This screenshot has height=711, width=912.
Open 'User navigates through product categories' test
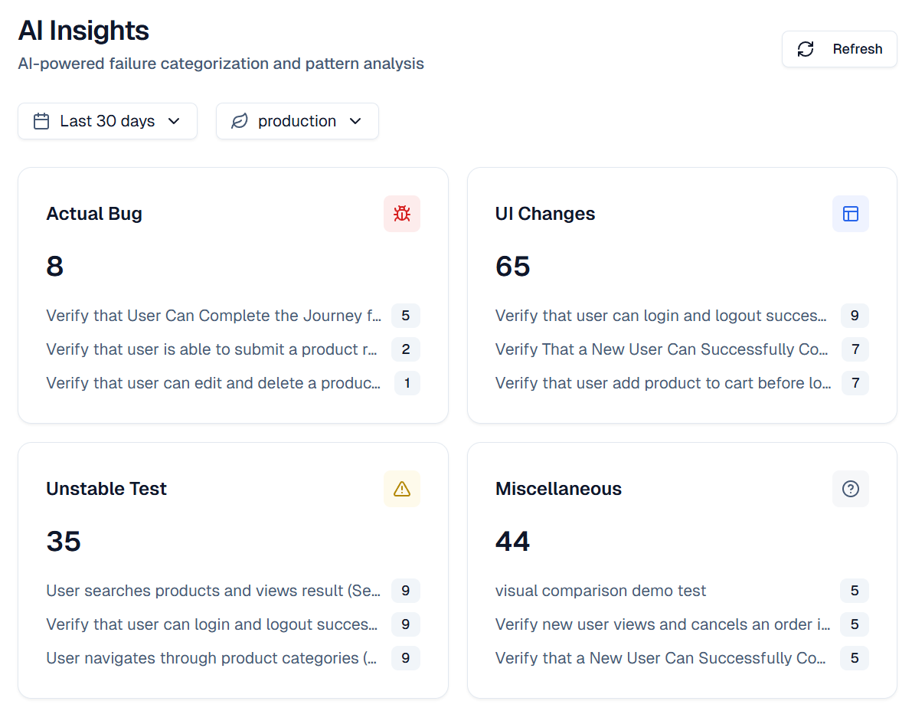(x=211, y=658)
